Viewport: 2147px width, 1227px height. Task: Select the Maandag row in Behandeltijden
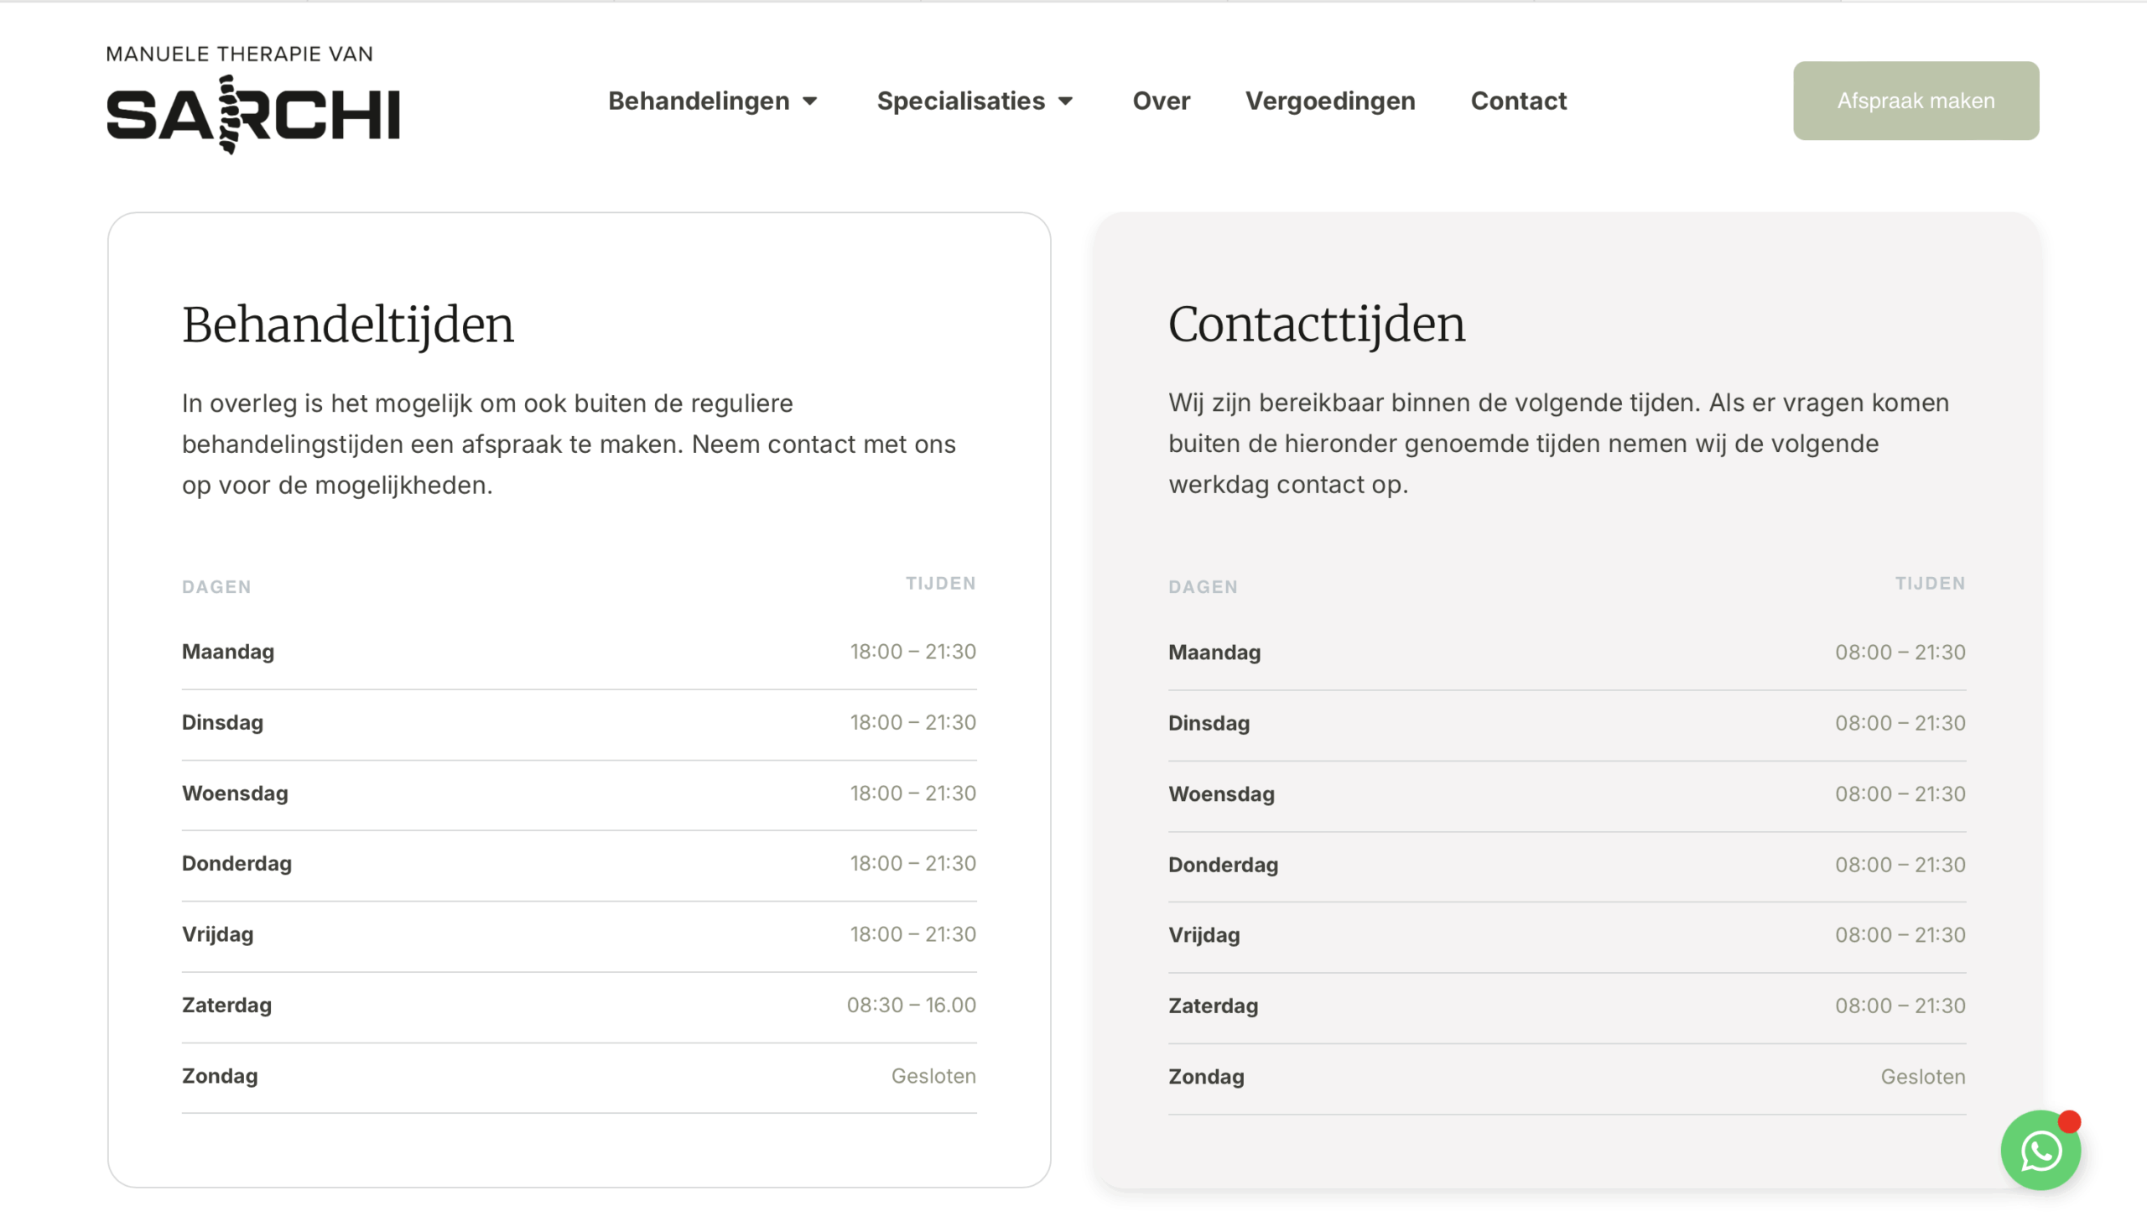227,652
